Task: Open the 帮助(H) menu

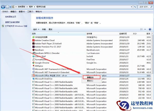Action: tap(39, 12)
